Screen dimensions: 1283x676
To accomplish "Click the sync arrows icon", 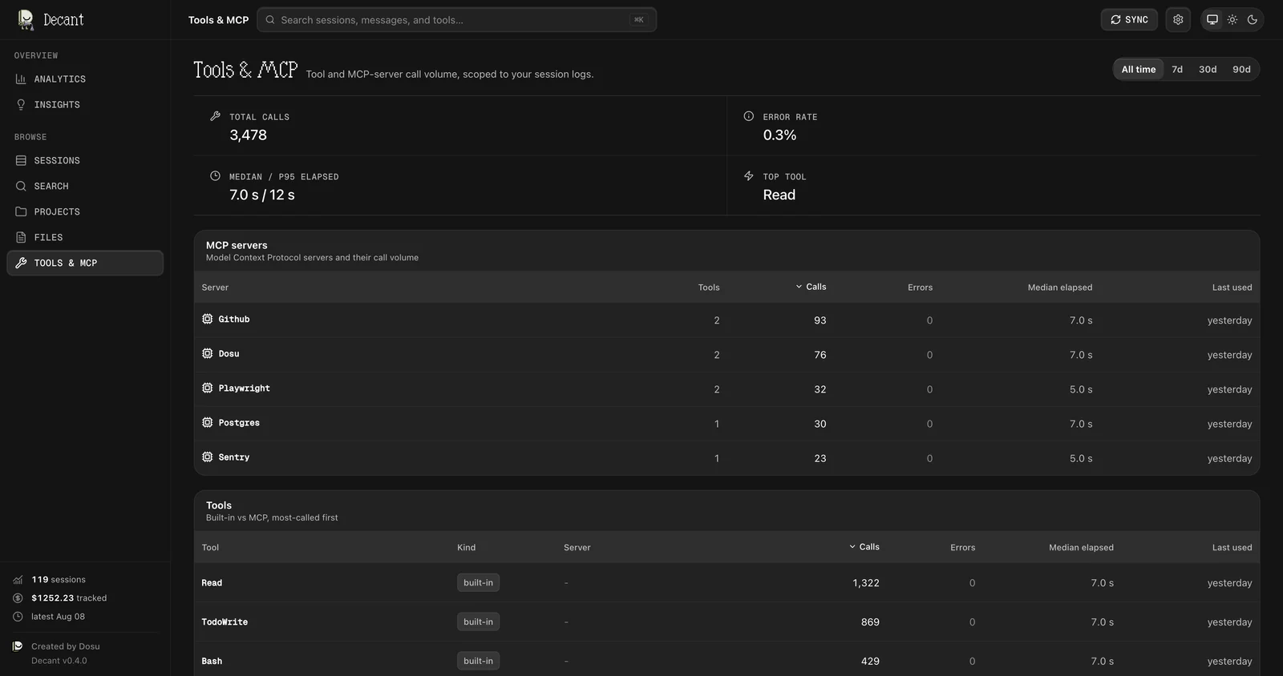I will point(1115,20).
